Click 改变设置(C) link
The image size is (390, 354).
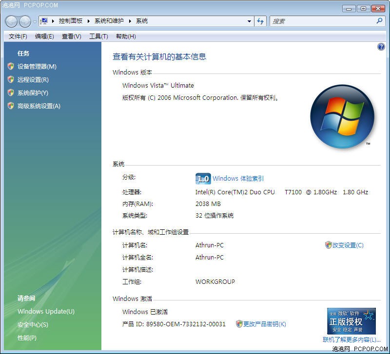(x=348, y=245)
